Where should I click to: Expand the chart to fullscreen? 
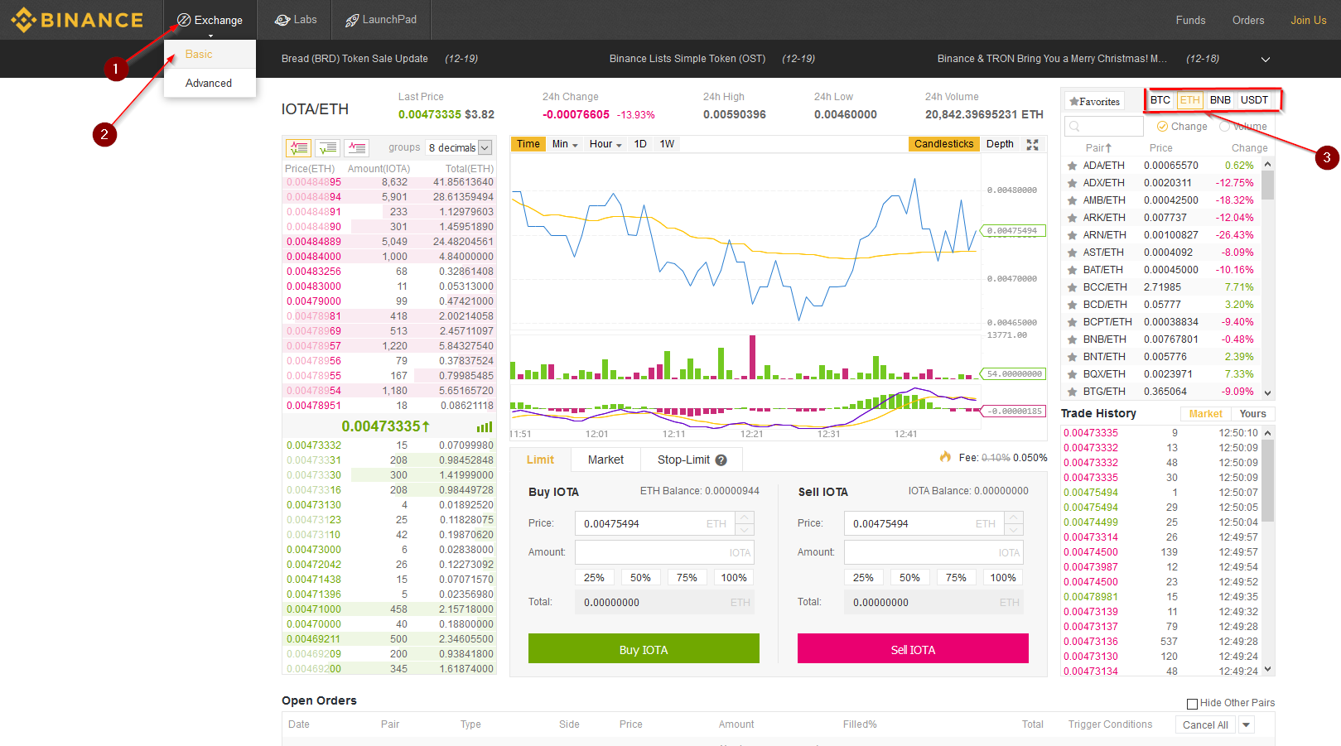point(1032,144)
